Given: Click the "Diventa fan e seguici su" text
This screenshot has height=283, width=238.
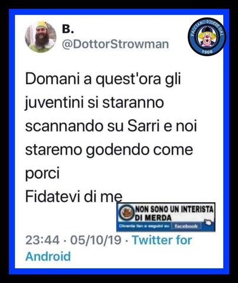Looking at the screenshot, I should pos(144,226).
